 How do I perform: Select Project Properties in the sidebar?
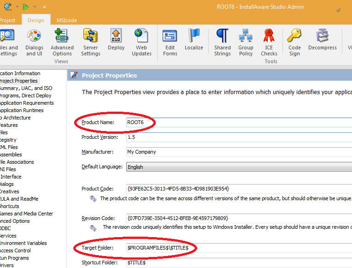pyautogui.click(x=19, y=81)
